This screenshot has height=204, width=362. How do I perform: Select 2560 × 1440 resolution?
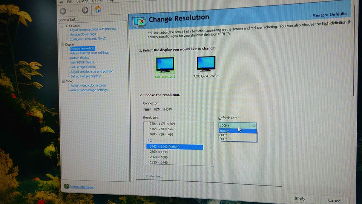(159, 152)
